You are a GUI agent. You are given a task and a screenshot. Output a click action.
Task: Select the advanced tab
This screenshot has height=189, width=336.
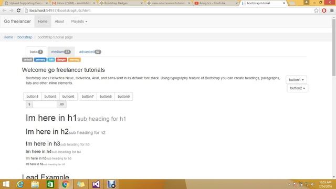(x=90, y=51)
